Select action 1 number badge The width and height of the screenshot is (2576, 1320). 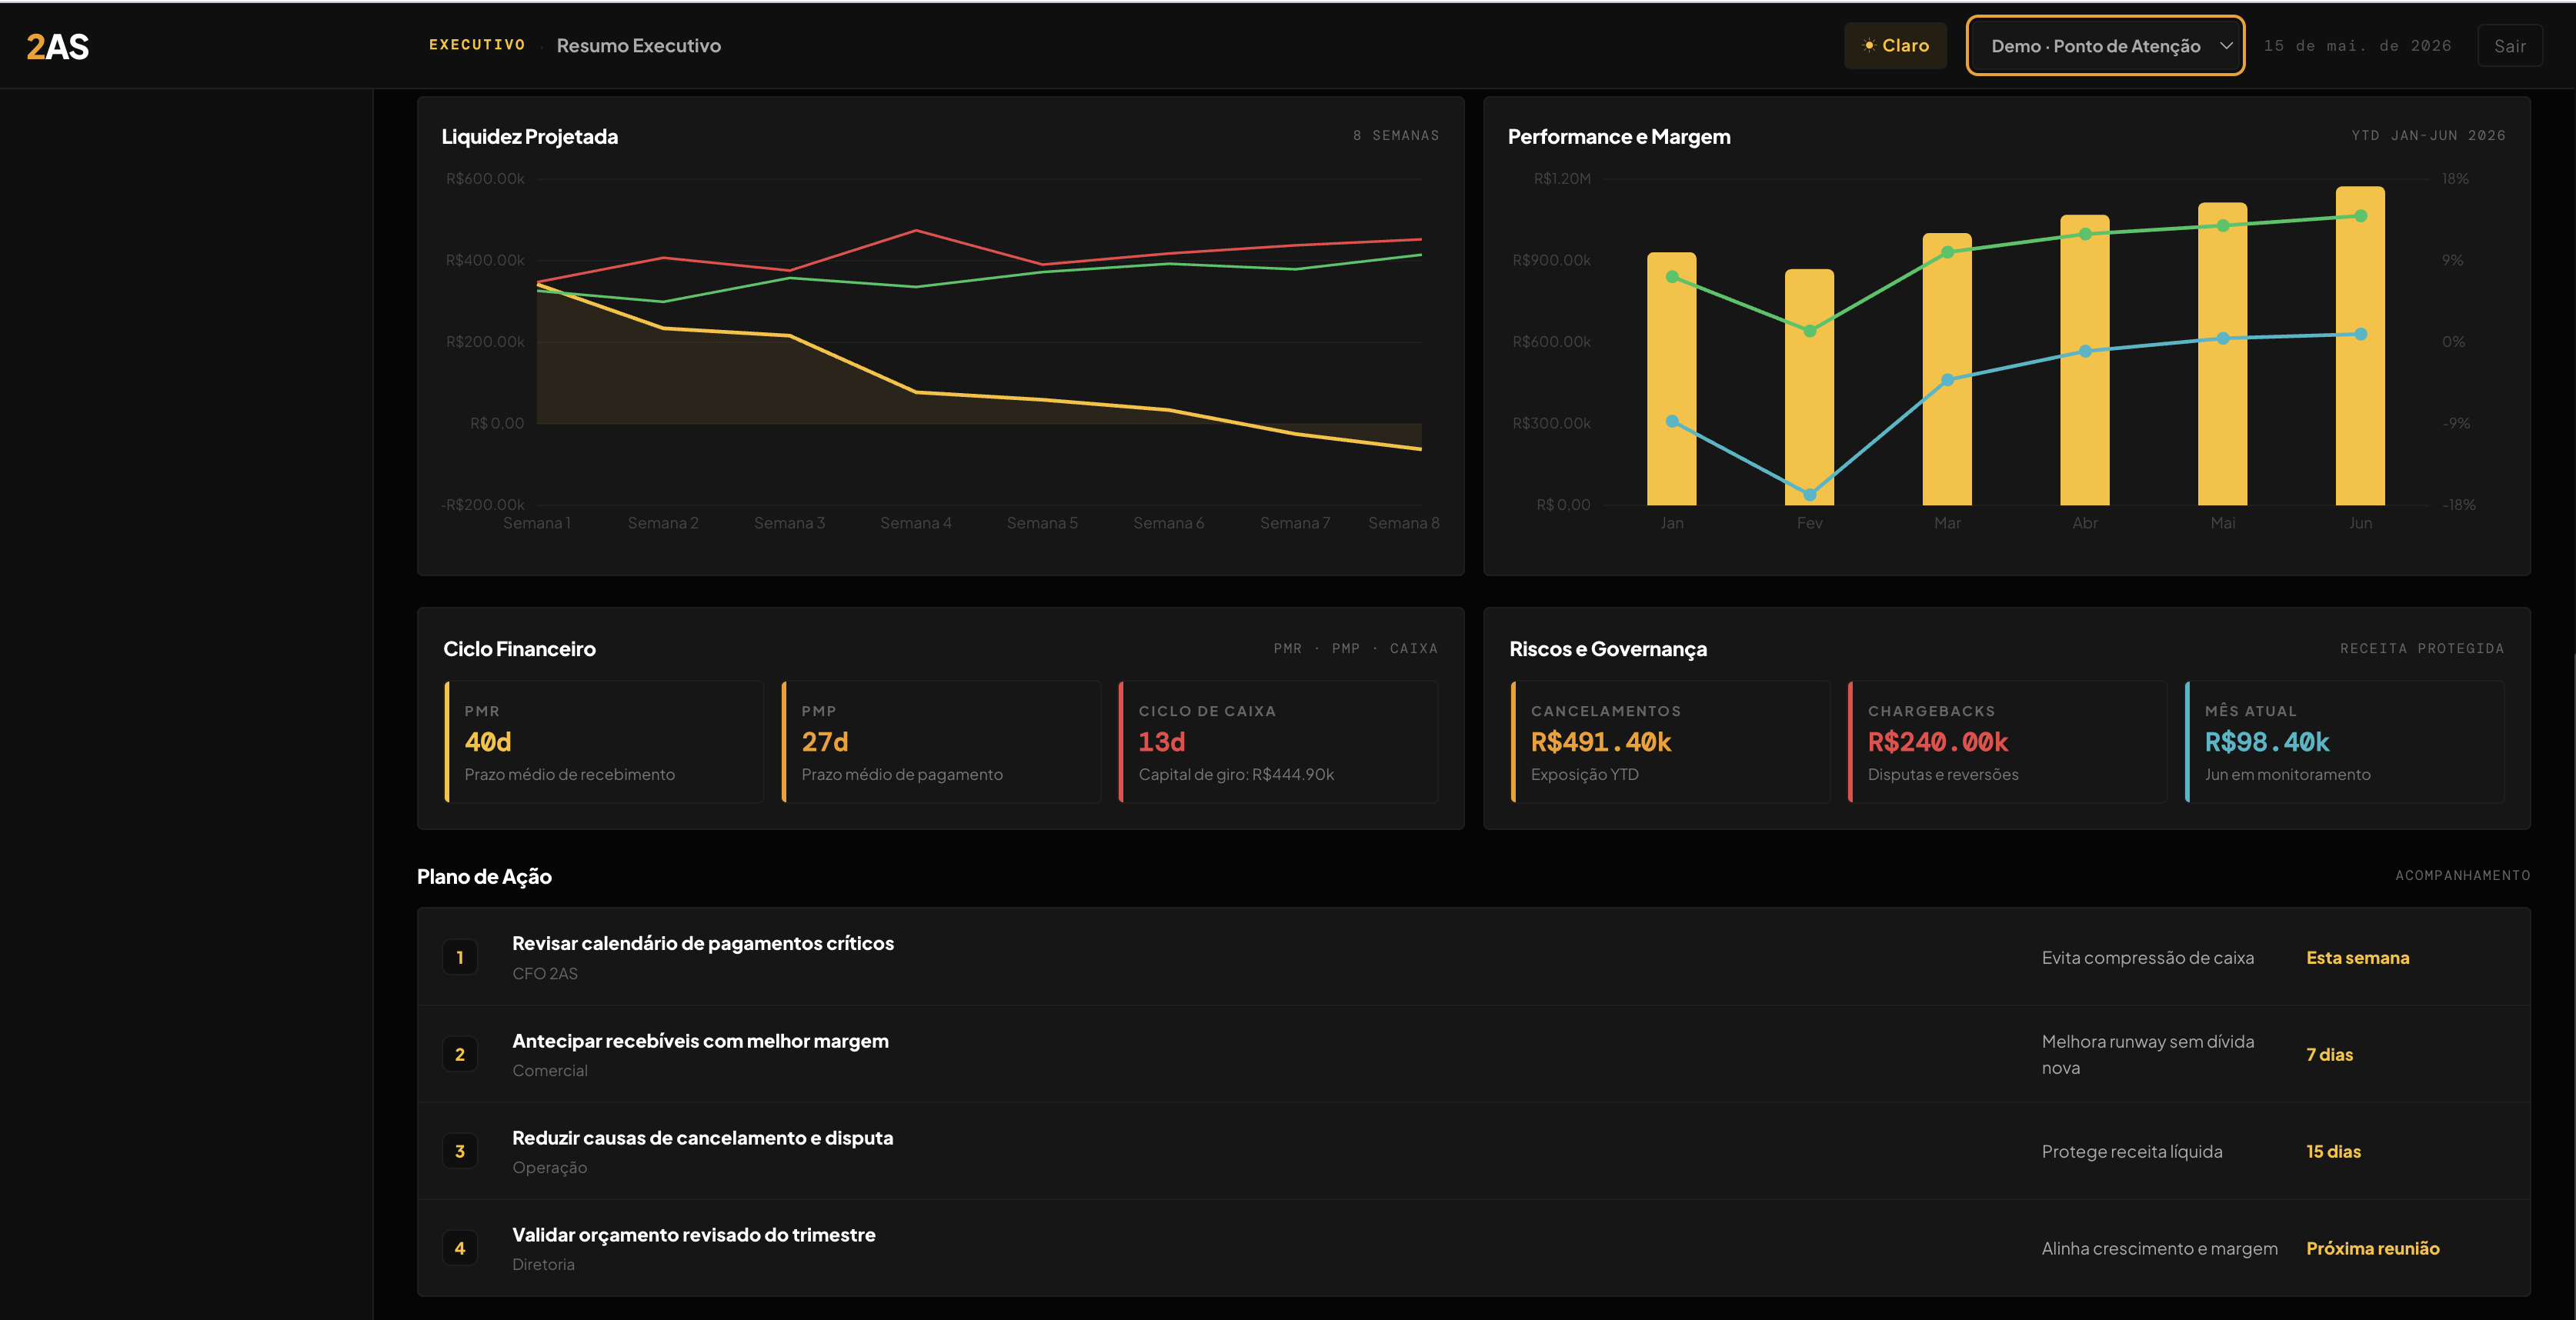tap(460, 957)
